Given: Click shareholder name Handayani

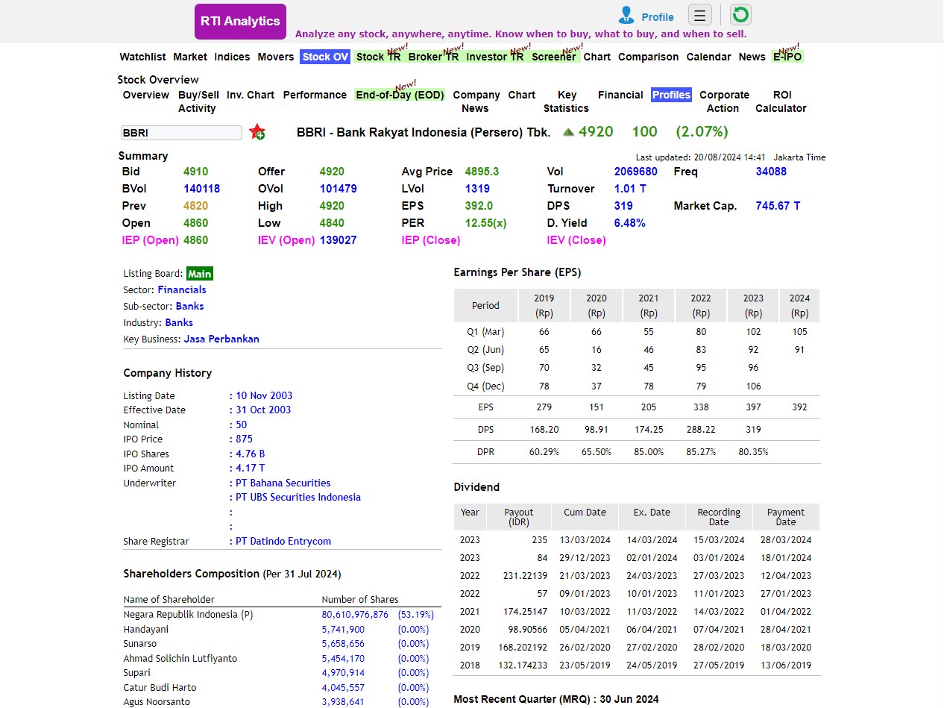Looking at the screenshot, I should click(x=146, y=629).
